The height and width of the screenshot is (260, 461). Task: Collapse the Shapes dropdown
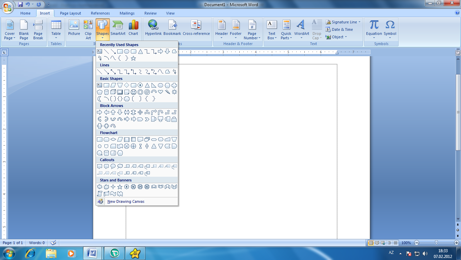102,30
